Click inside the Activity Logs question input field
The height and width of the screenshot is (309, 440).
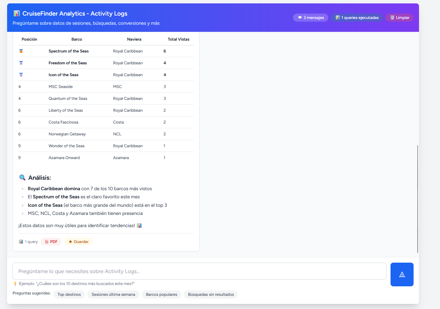199,271
